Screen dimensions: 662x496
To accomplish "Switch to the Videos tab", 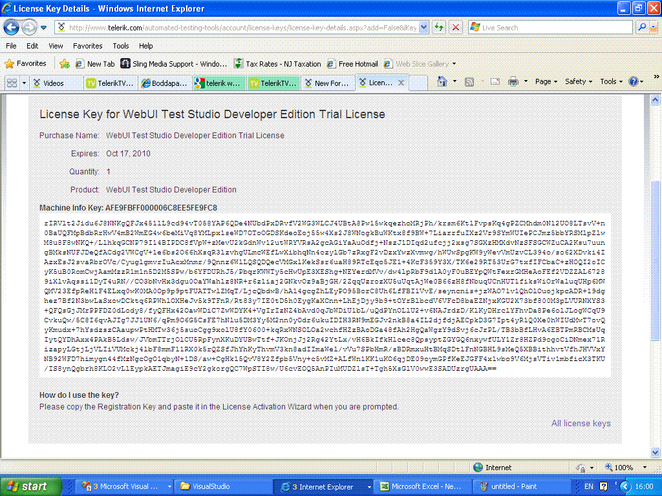I will point(57,83).
